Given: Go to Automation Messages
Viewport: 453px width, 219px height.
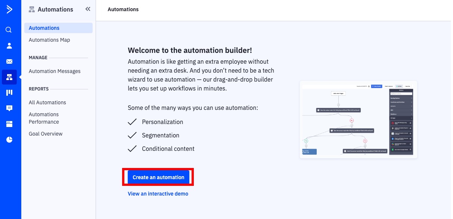Looking at the screenshot, I should click(55, 71).
